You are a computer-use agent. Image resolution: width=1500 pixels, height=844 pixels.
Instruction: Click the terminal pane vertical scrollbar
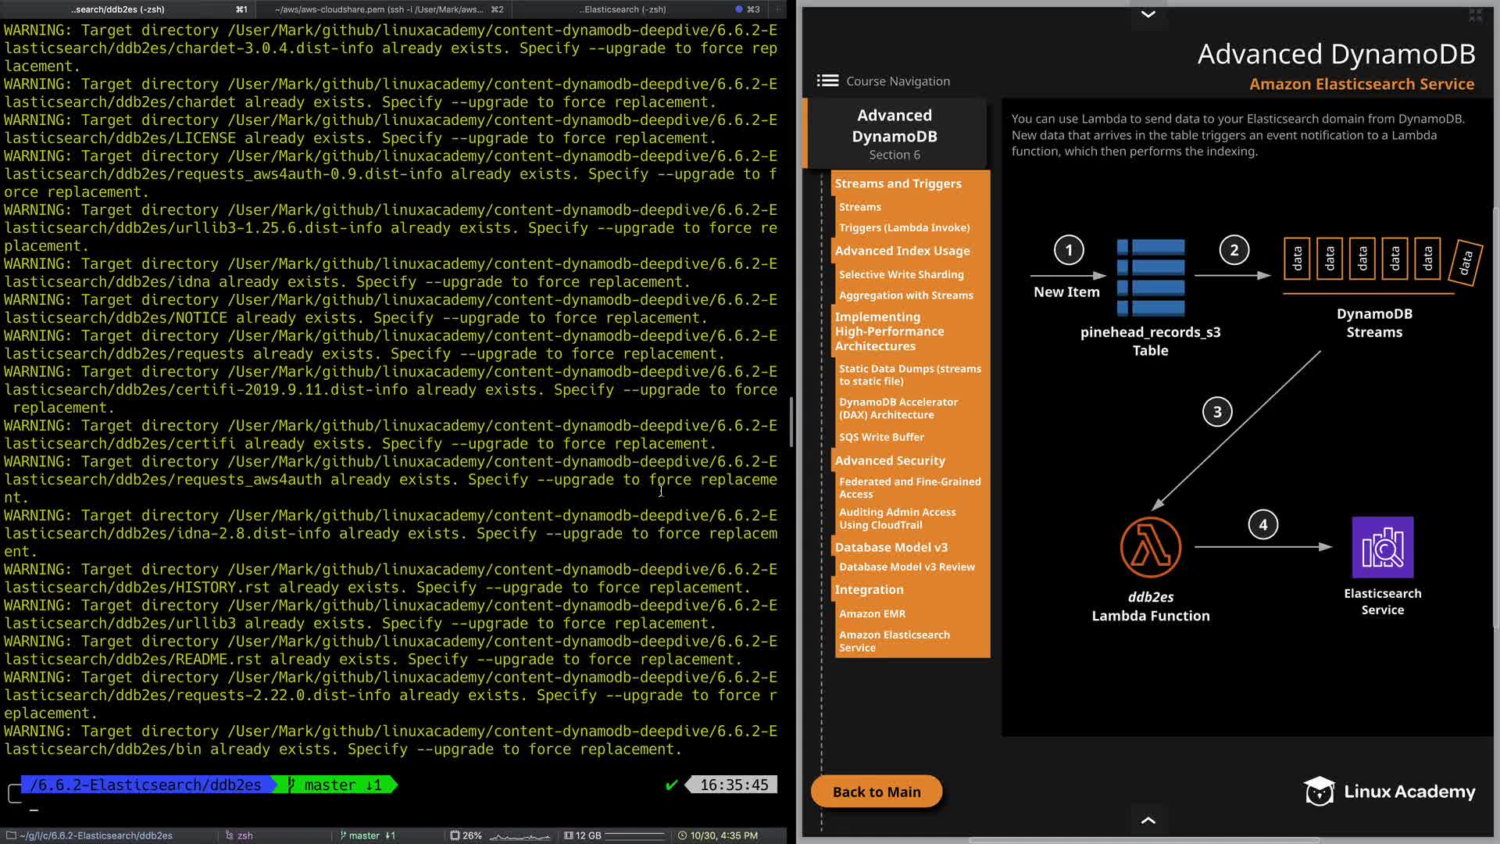click(x=791, y=422)
